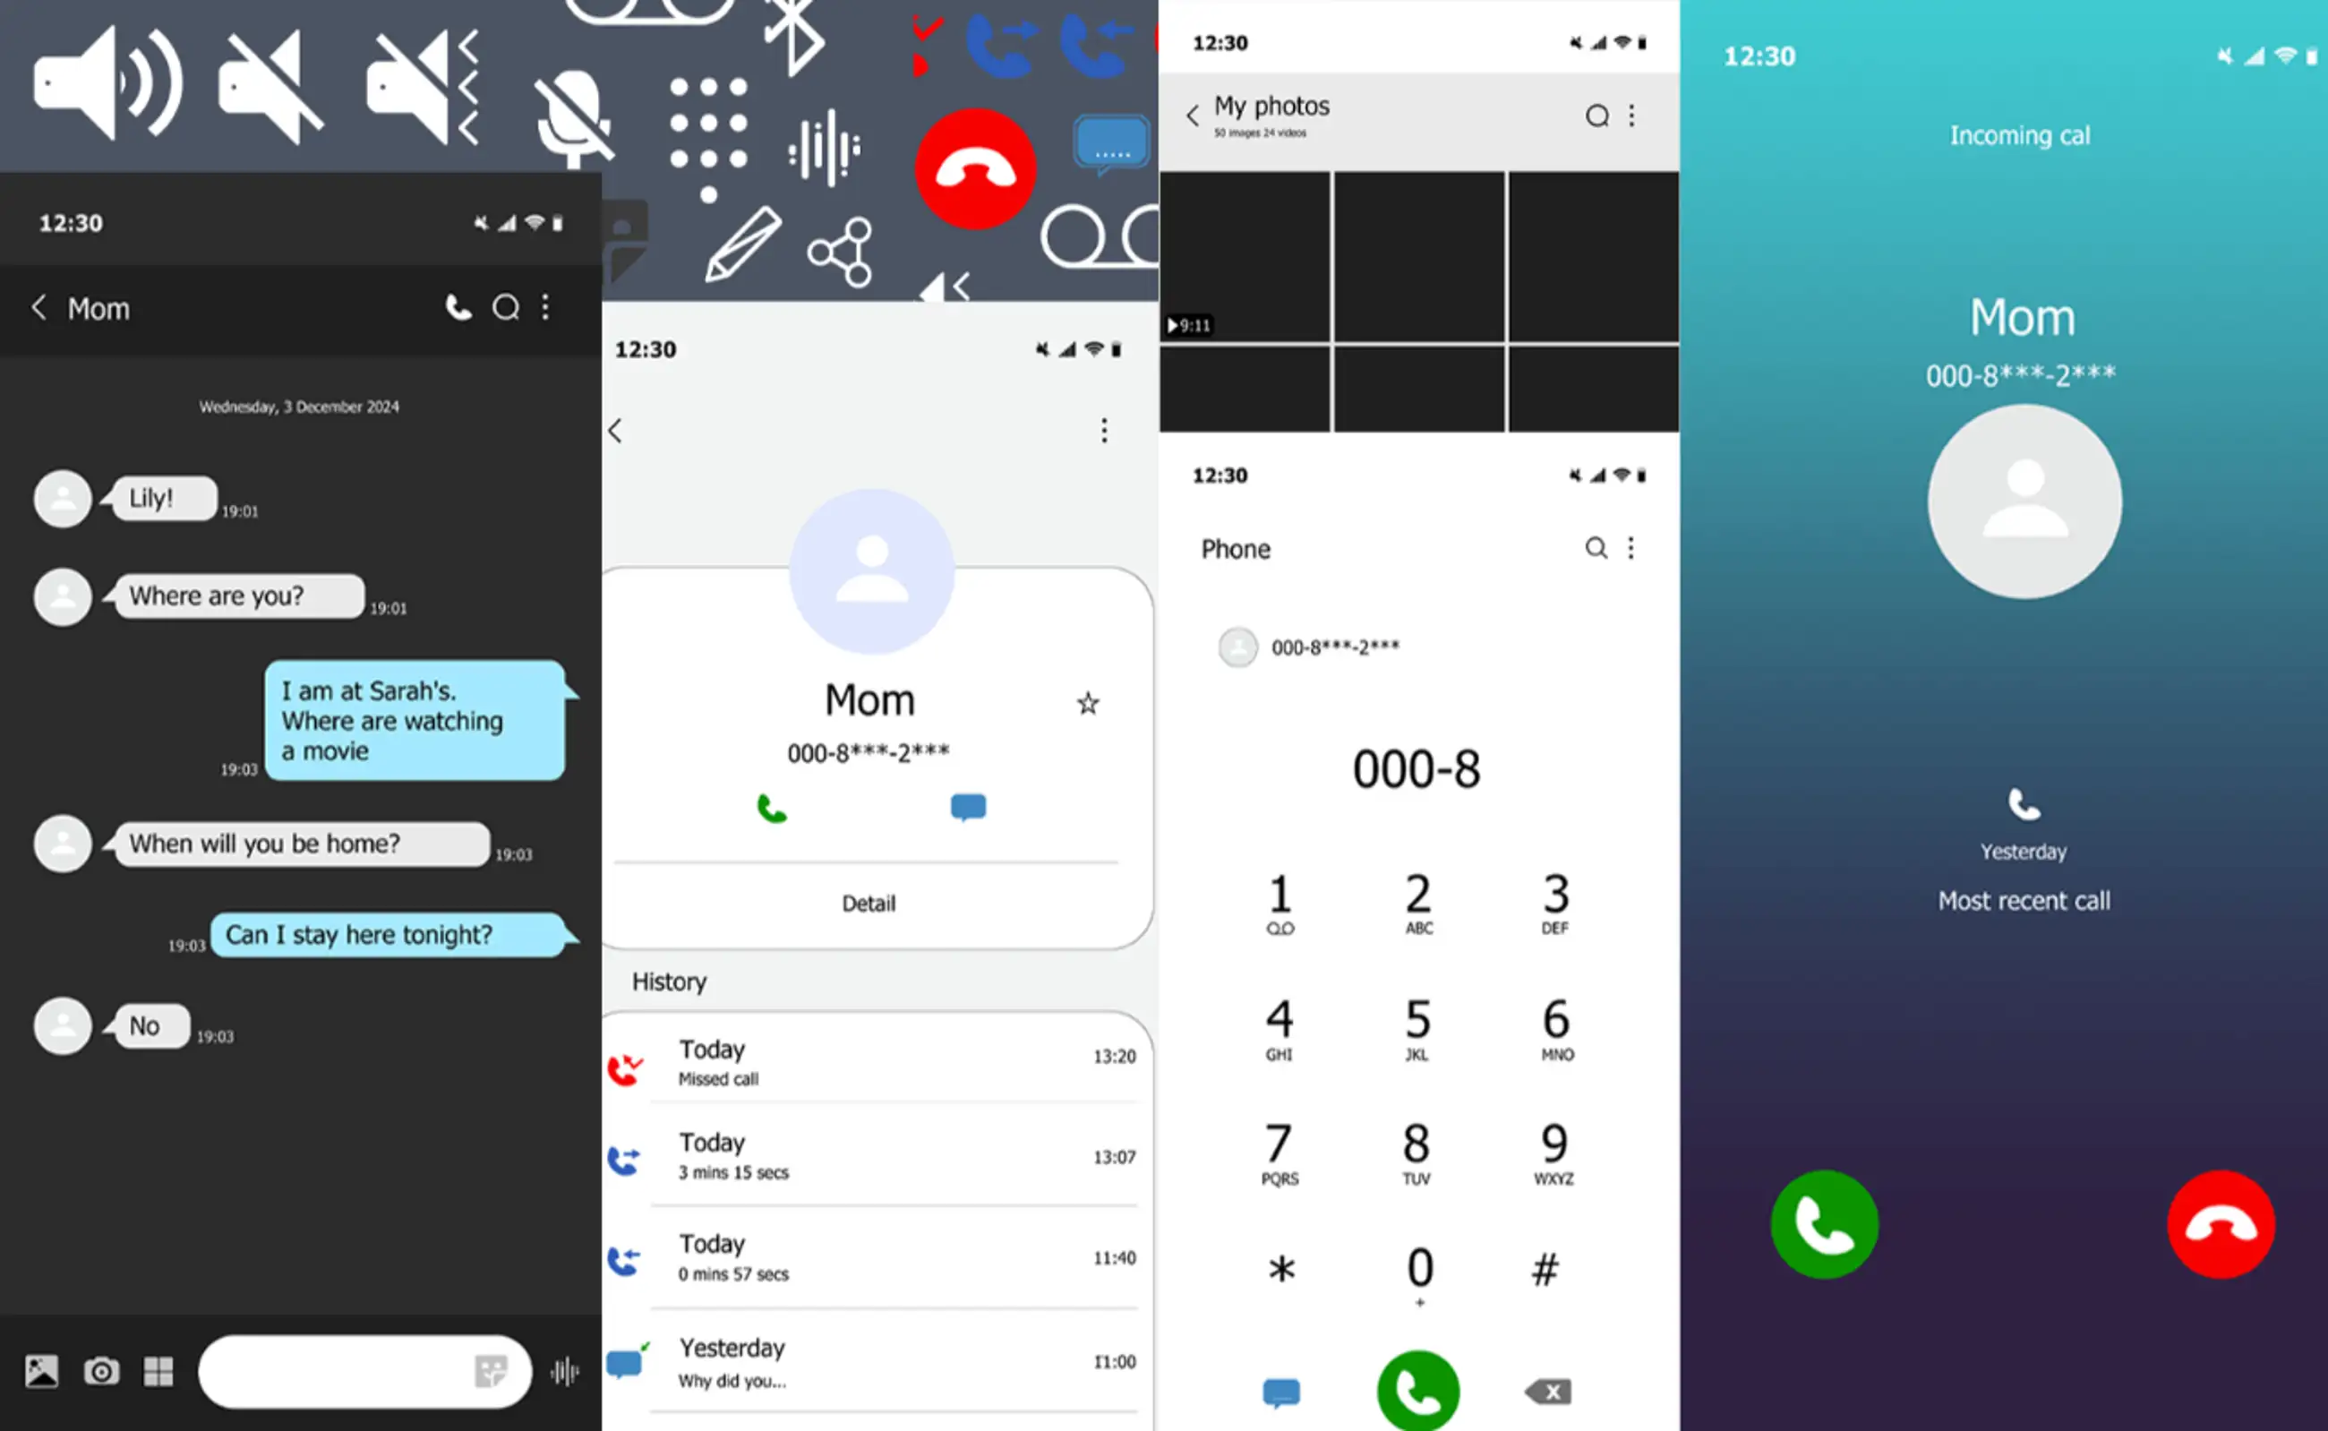Expand the three-dot menu in call history
Screen dimensions: 2328x1431
pos(1106,429)
